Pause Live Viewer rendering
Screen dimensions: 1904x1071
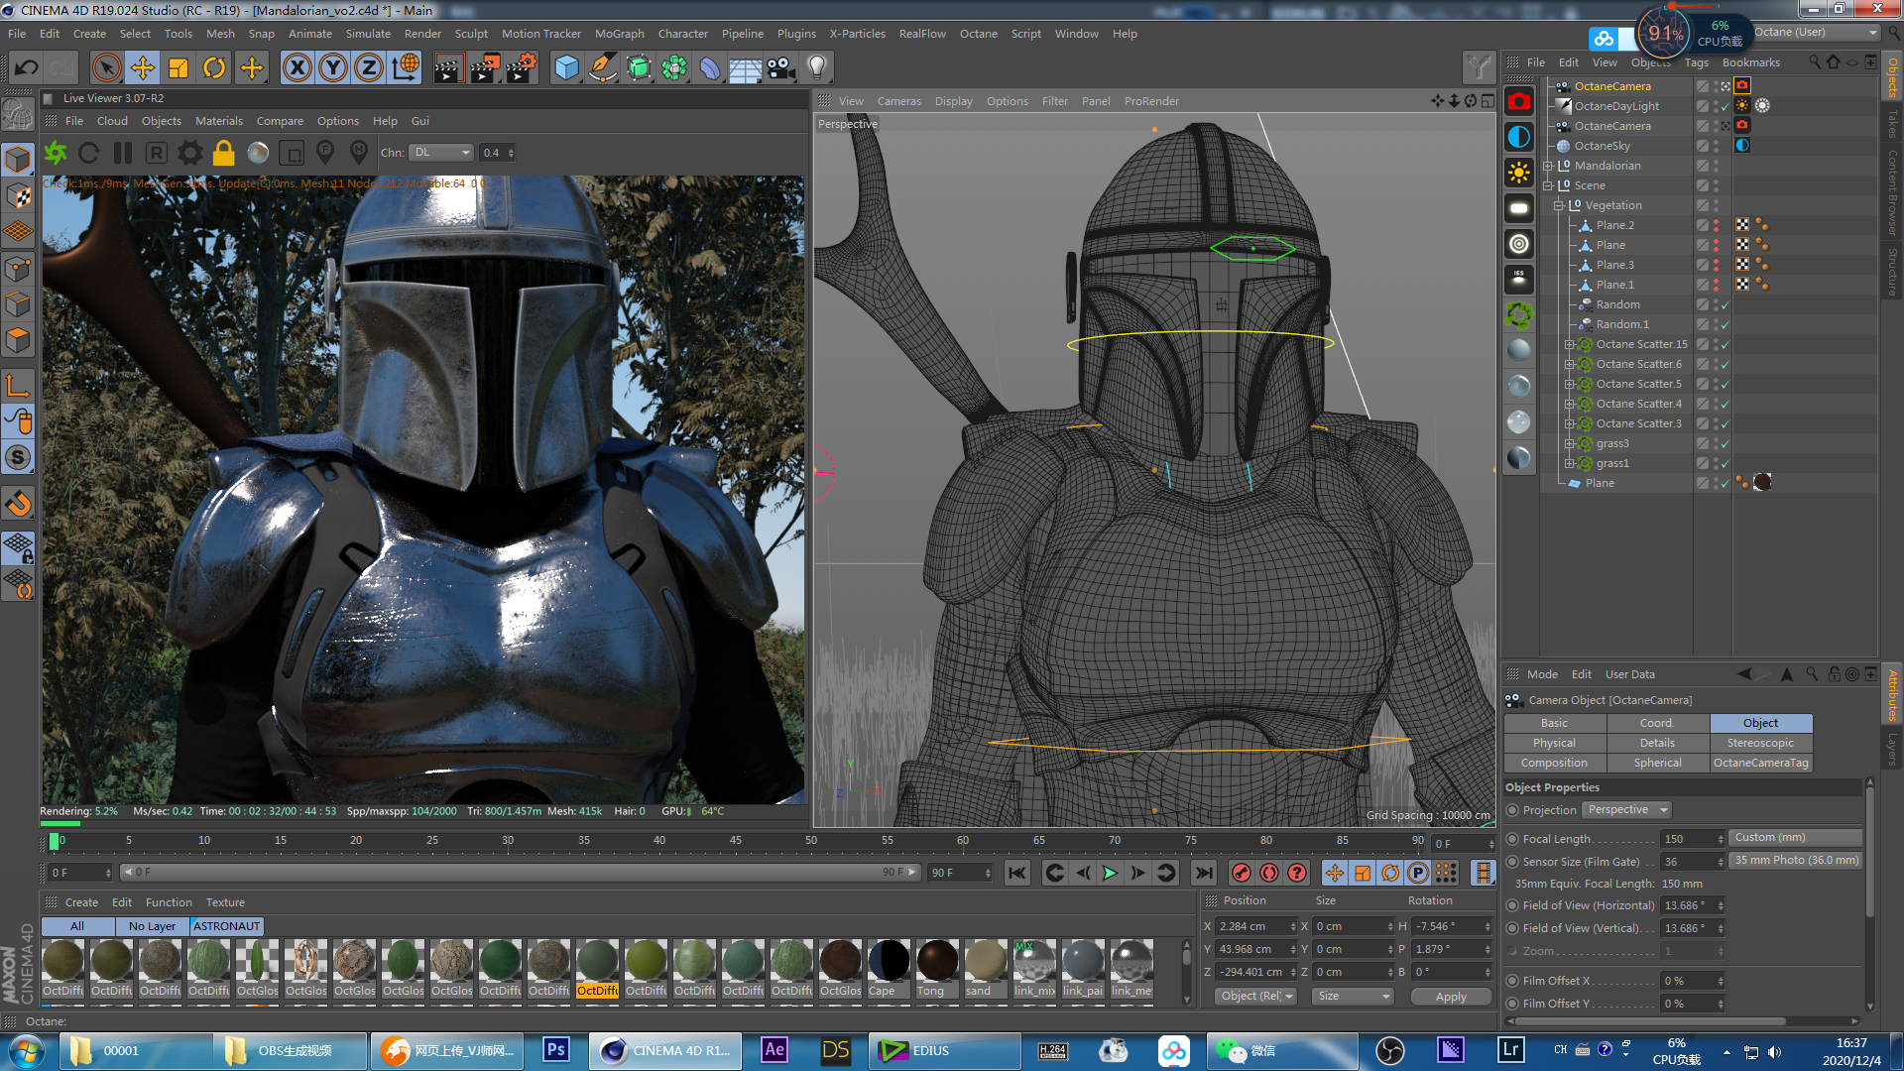(x=123, y=153)
